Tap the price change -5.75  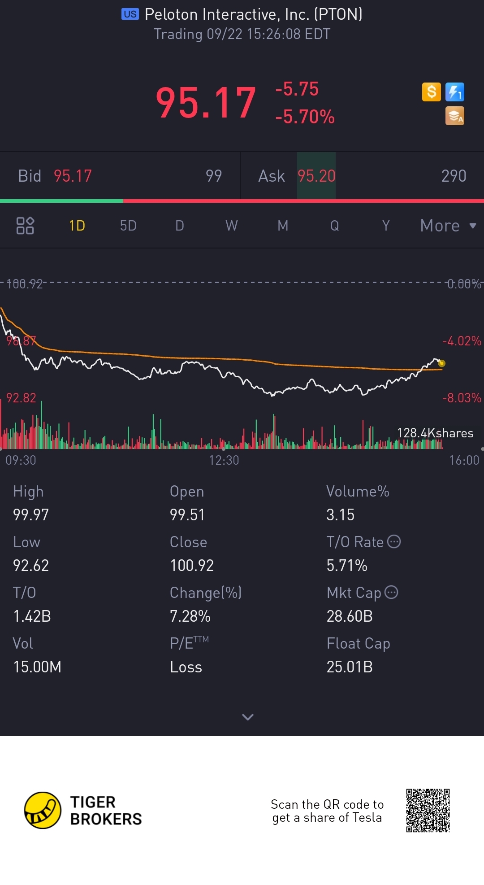(297, 89)
